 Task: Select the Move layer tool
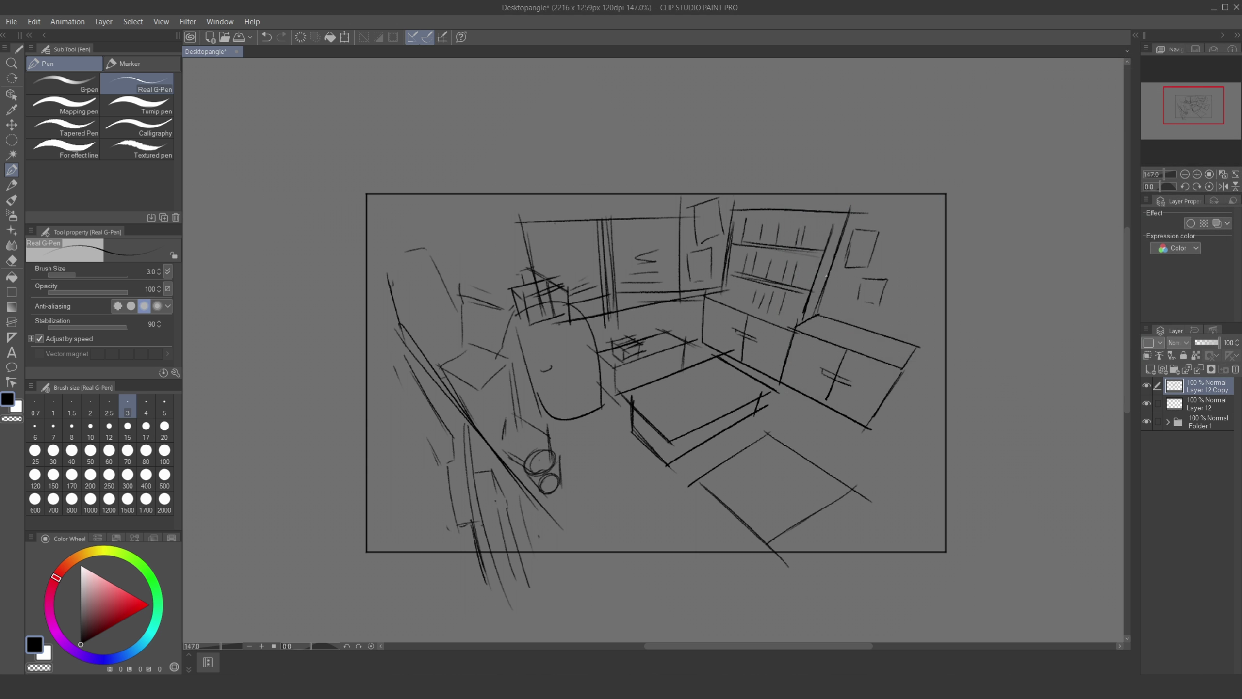point(12,125)
